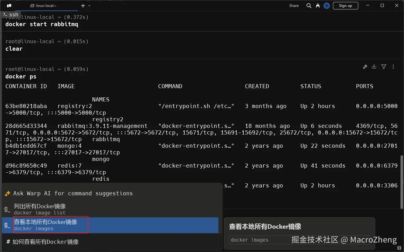The image size is (404, 252).
Task: Click the Up 6 seconds status
Action: coord(321,126)
